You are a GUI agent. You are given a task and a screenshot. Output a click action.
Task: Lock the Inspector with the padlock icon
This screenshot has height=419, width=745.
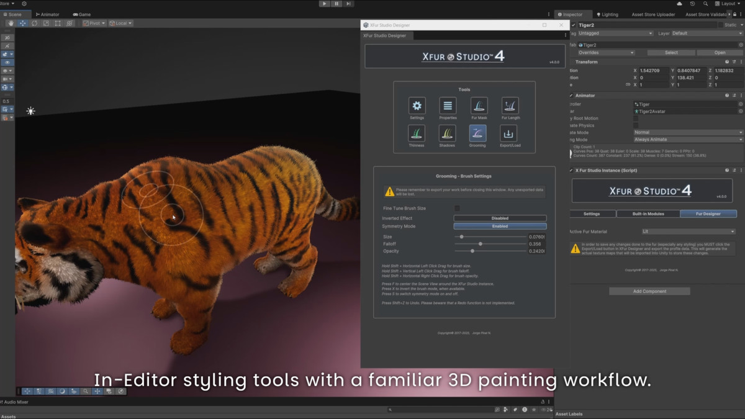733,14
